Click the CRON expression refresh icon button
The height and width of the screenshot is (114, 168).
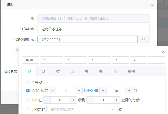(144, 39)
